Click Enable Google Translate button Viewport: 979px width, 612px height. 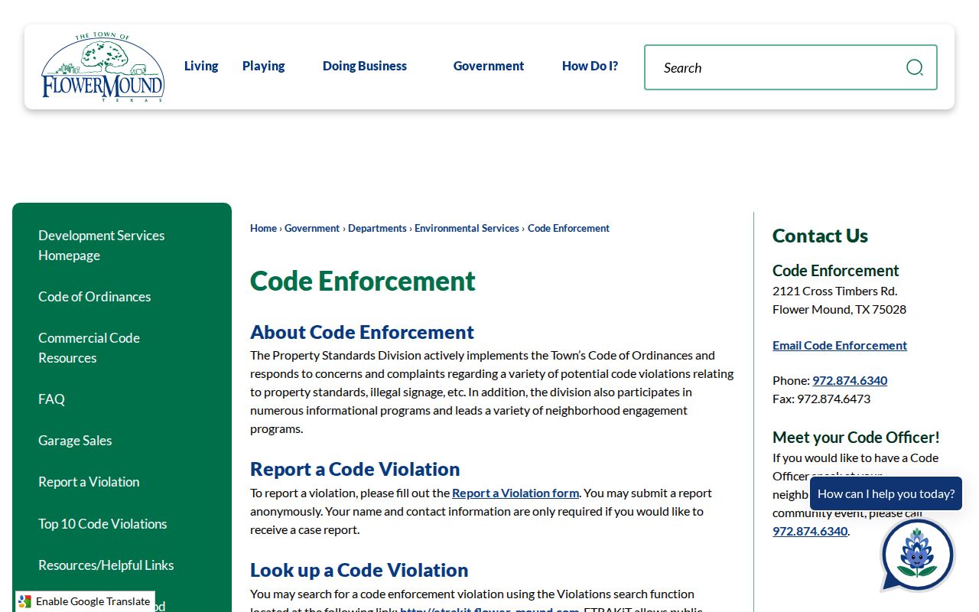(85, 601)
